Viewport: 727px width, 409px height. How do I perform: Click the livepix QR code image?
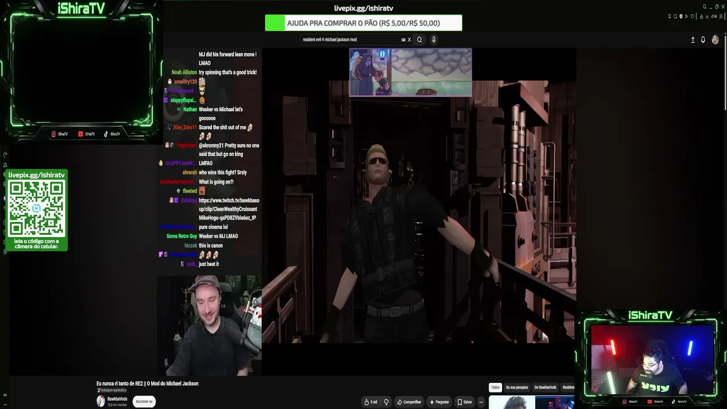pos(36,208)
